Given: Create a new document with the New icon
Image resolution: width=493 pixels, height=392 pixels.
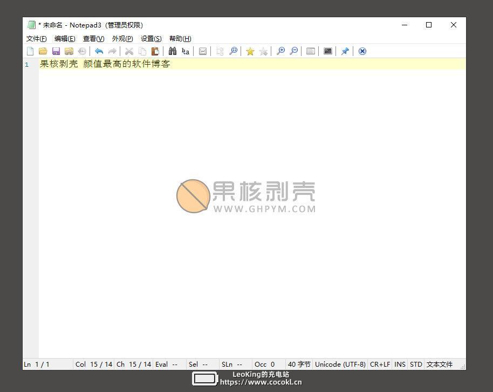Looking at the screenshot, I should click(30, 51).
